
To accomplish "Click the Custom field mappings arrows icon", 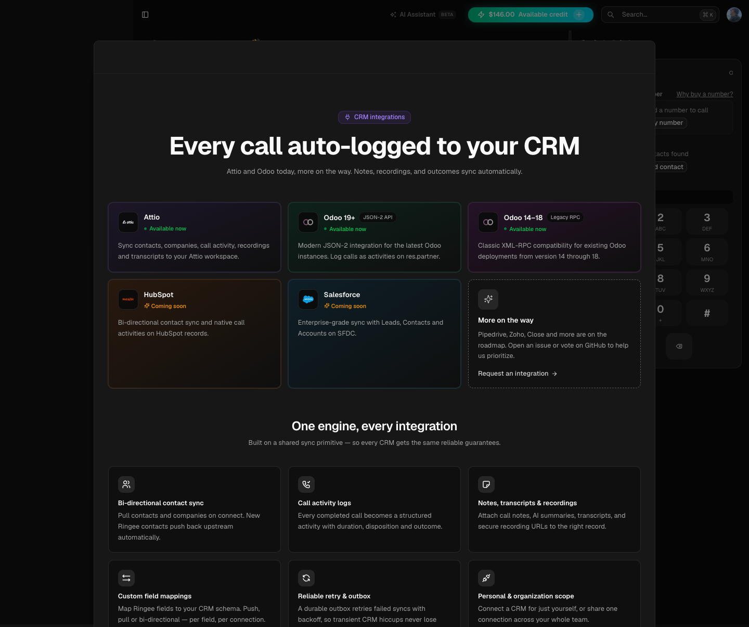I will point(126,578).
